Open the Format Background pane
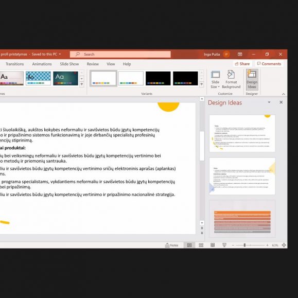 pos(231,79)
